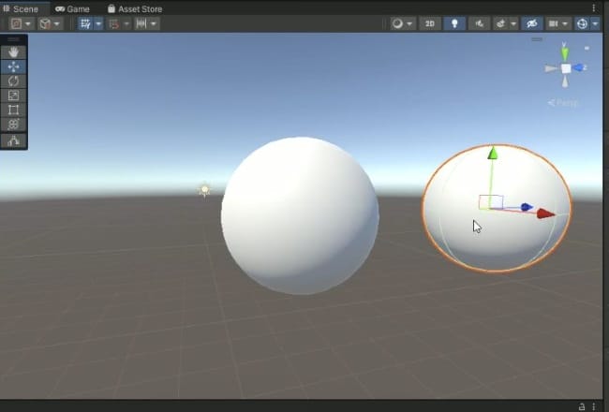Click the move gizmo plane square handle
609x412 pixels.
coord(491,202)
